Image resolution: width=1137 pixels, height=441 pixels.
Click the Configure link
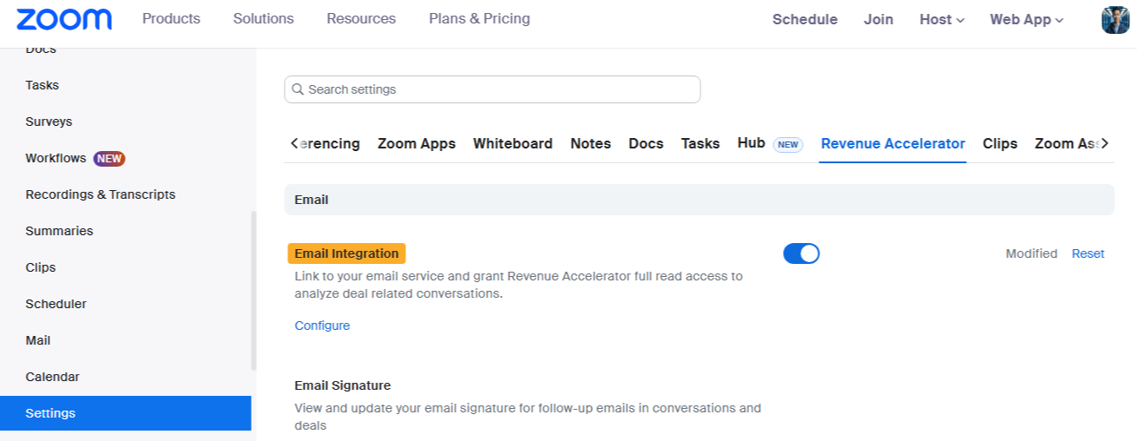[x=322, y=326]
